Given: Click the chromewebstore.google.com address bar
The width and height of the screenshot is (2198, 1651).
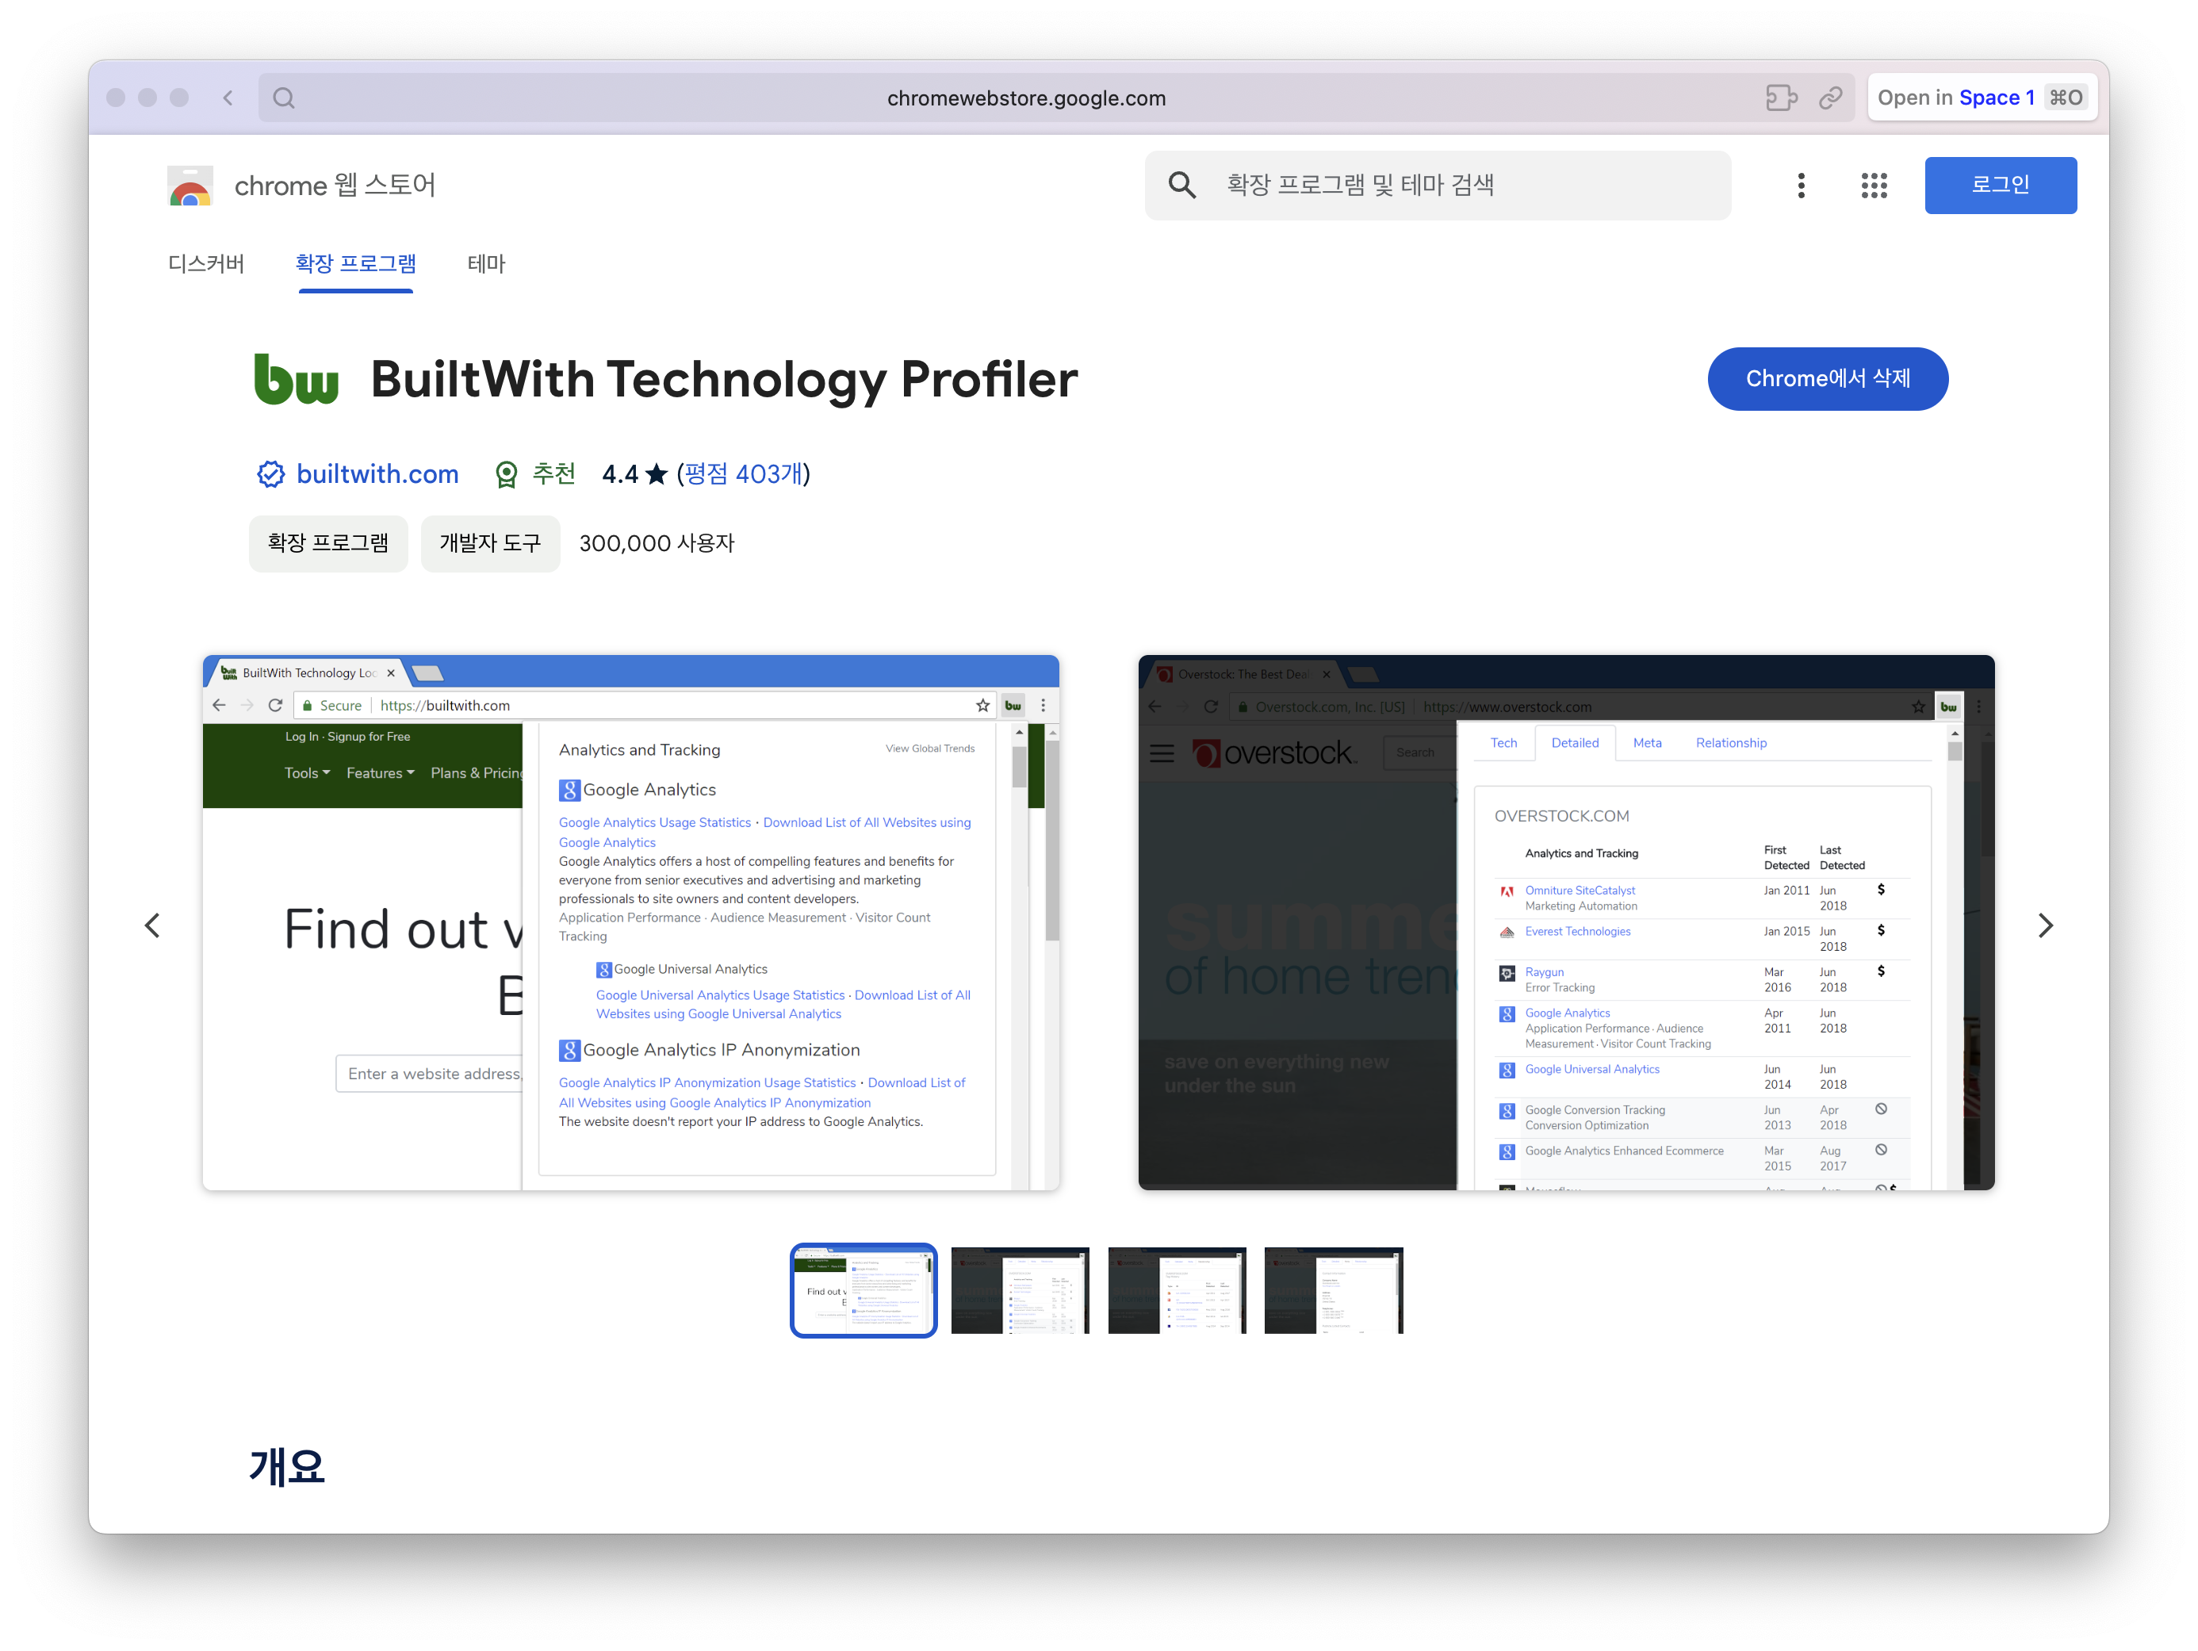Looking at the screenshot, I should pos(1027,98).
